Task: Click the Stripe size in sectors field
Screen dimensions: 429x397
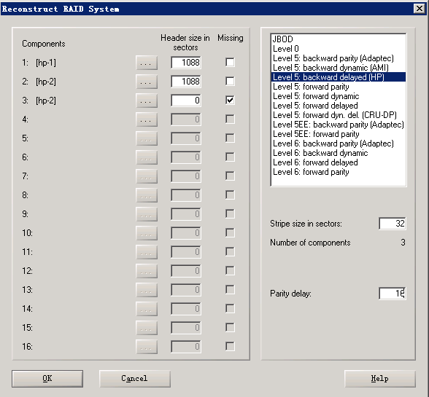Action: point(393,224)
